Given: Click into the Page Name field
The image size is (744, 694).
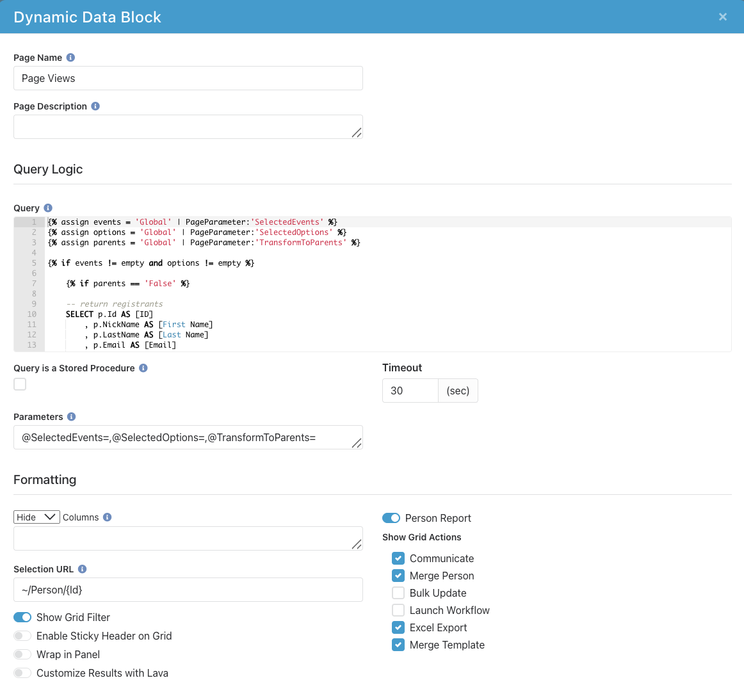Looking at the screenshot, I should [188, 78].
